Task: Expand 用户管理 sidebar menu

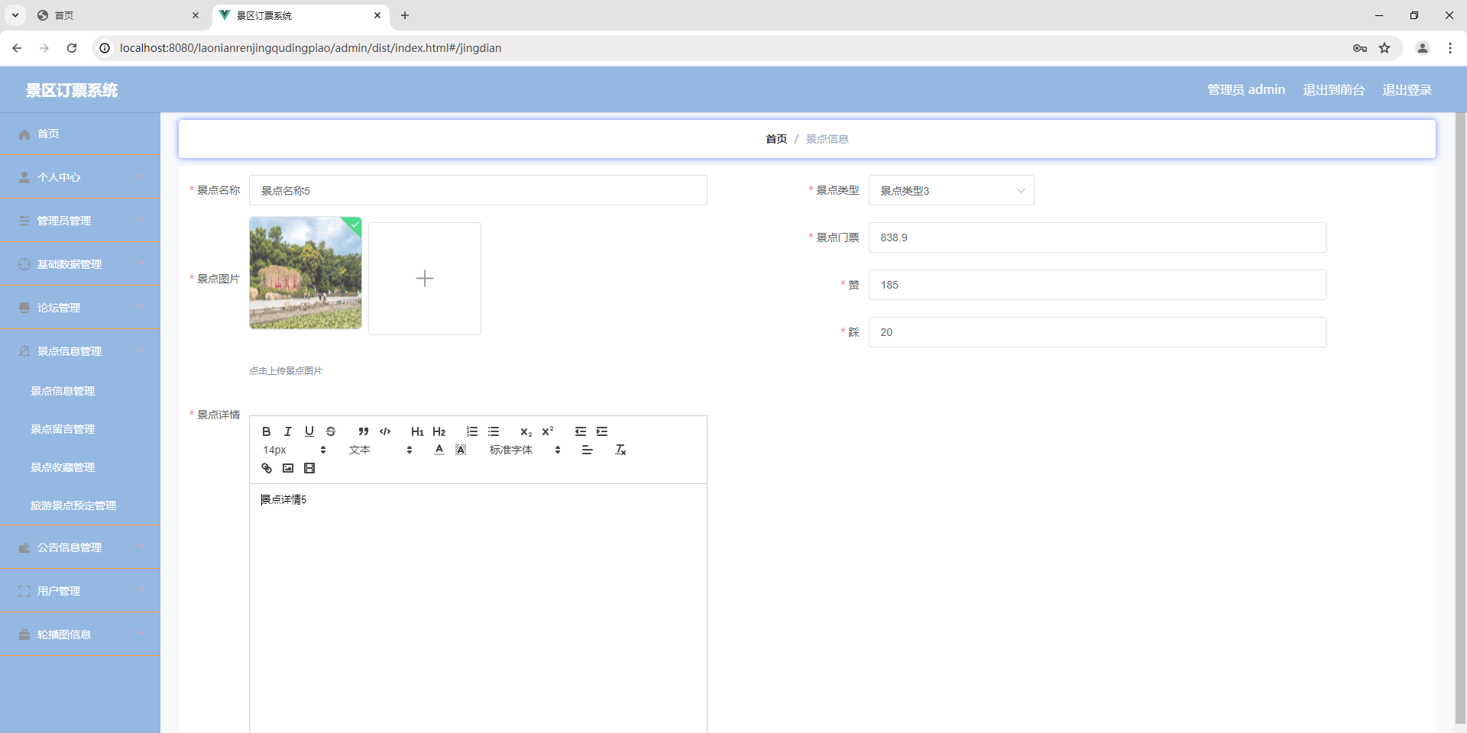Action: point(80,591)
